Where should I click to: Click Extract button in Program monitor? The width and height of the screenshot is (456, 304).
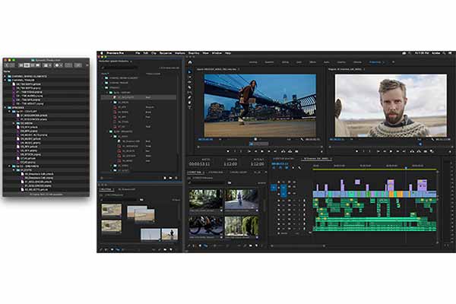[x=419, y=151]
